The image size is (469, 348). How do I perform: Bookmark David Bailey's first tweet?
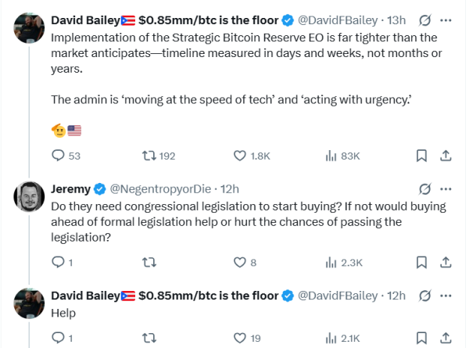tap(421, 156)
